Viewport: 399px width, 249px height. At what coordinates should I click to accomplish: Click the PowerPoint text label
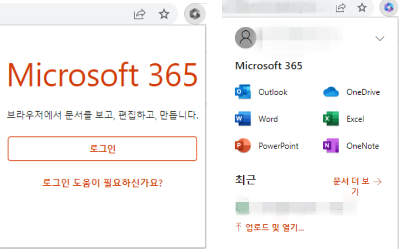click(x=278, y=146)
